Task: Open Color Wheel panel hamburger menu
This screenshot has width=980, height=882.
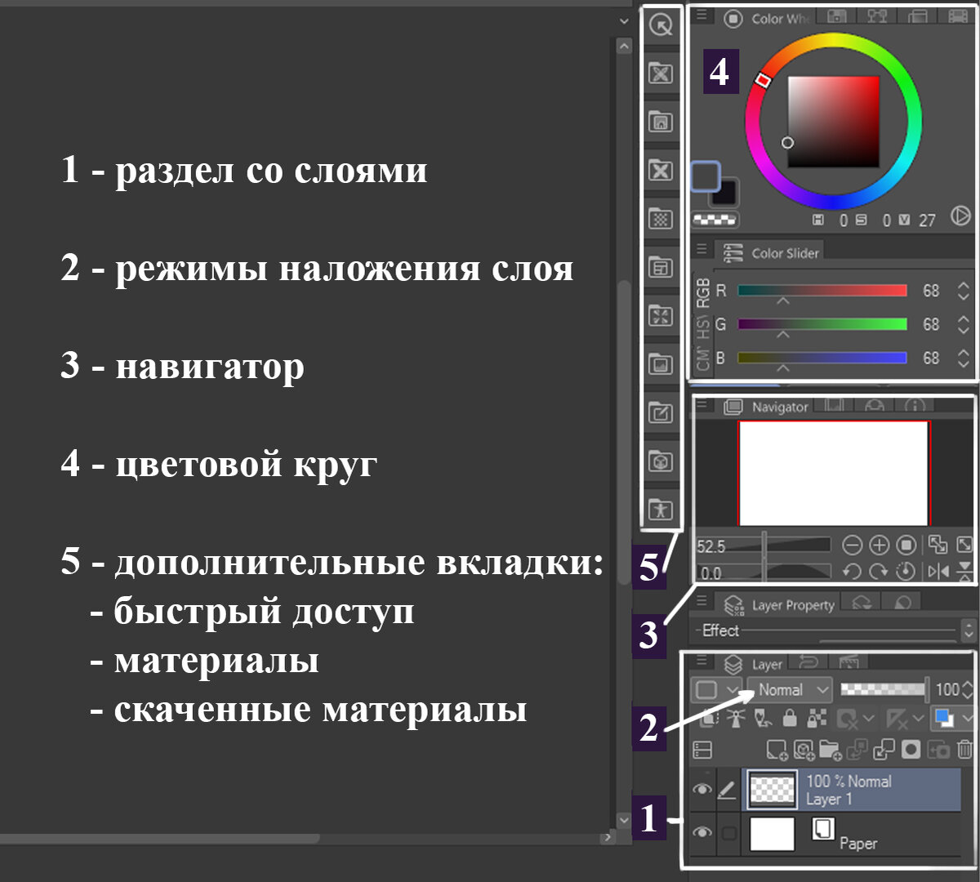Action: click(702, 15)
